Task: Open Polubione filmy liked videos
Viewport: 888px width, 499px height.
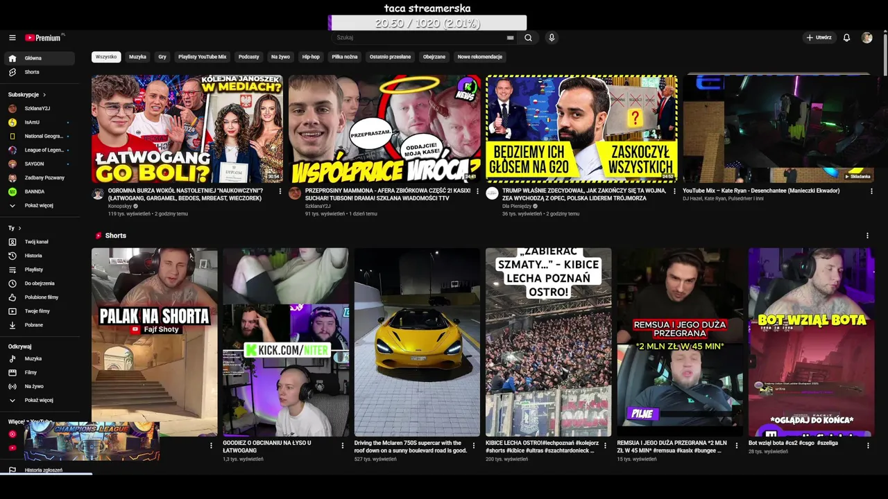Action: (x=40, y=297)
